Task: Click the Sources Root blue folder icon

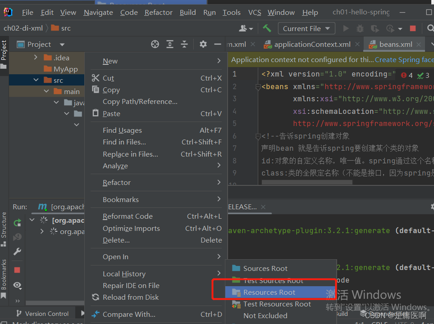Action: click(x=236, y=268)
